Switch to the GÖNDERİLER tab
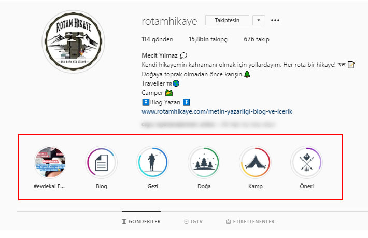 click(141, 221)
